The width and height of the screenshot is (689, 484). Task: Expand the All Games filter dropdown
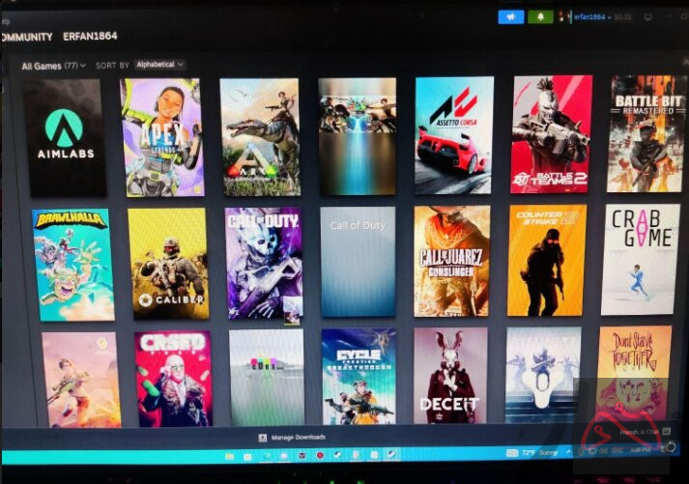(53, 66)
